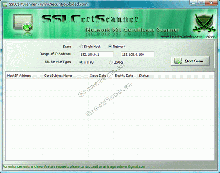Click the monitor icon on Start Scan
This screenshot has height=173, width=220.
178,61
